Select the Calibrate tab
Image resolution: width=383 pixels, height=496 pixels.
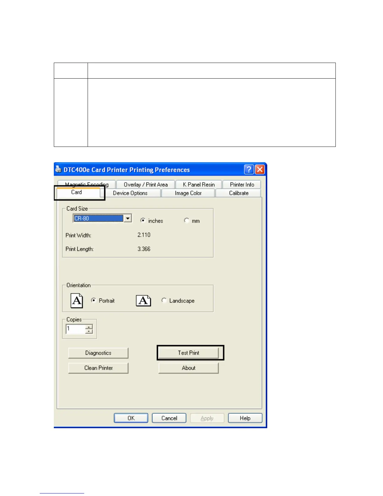point(238,193)
